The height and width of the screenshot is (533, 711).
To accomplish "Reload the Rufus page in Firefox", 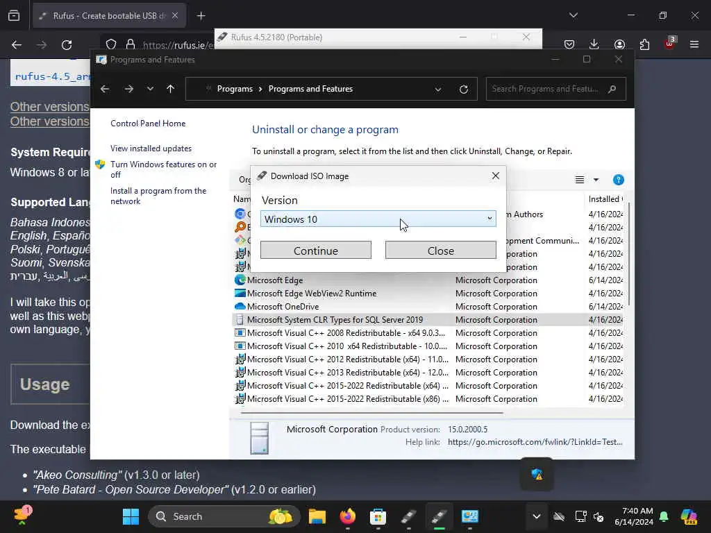I will [x=67, y=45].
